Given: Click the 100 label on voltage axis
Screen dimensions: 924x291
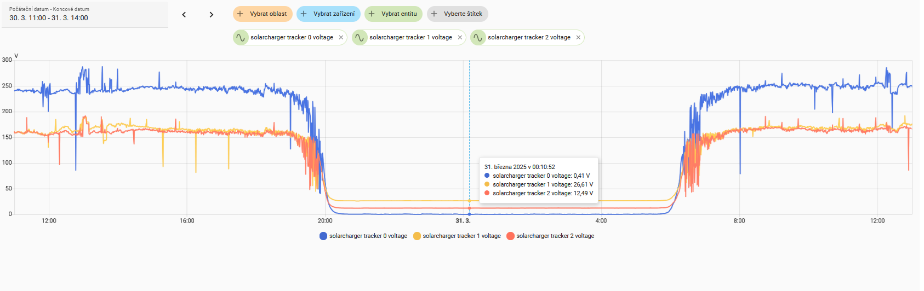Looking at the screenshot, I should click(7, 163).
